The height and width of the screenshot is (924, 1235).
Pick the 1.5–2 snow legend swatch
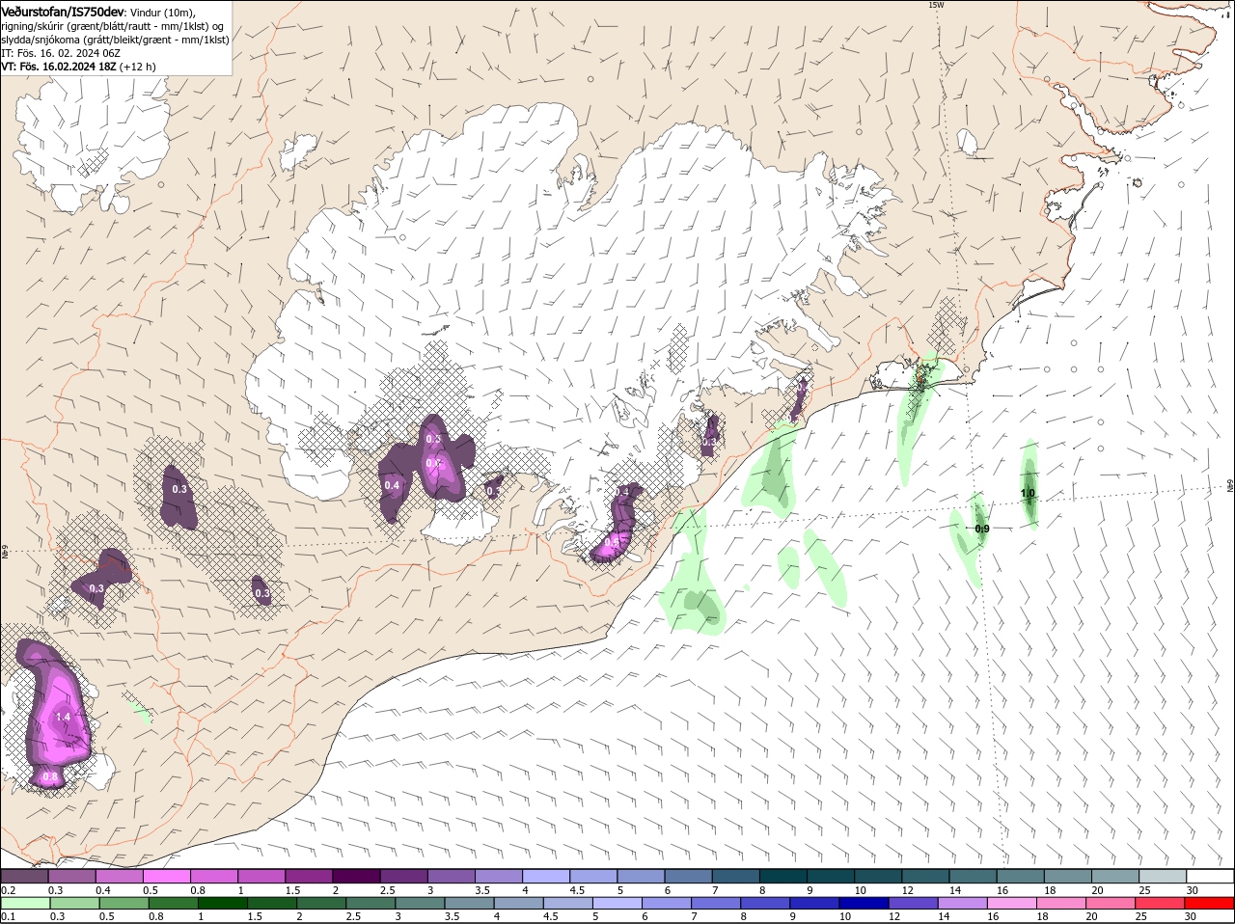308,876
